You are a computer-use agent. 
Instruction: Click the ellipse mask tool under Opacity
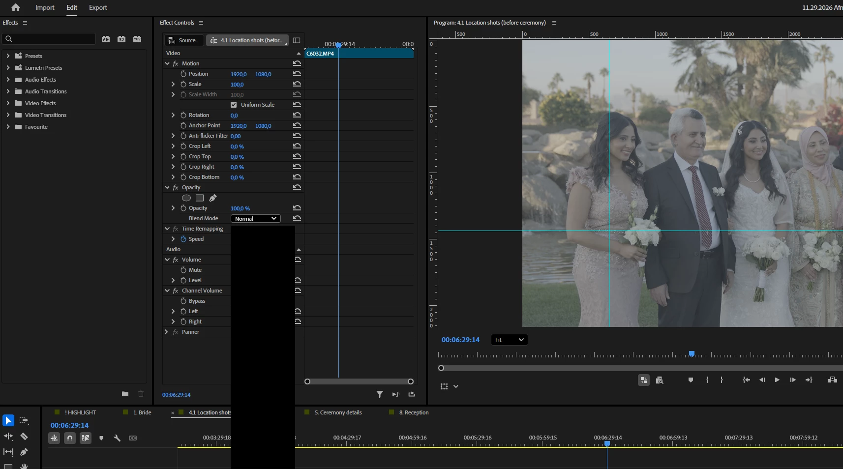[186, 198]
